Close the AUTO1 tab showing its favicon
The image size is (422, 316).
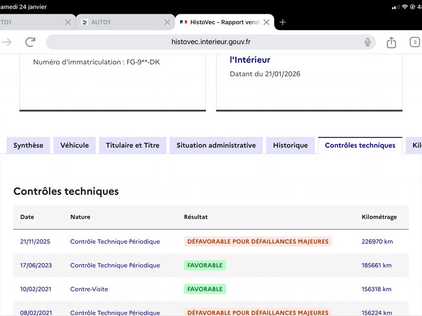click(x=167, y=22)
